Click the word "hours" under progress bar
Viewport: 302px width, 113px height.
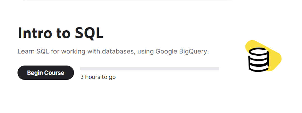coord(93,77)
